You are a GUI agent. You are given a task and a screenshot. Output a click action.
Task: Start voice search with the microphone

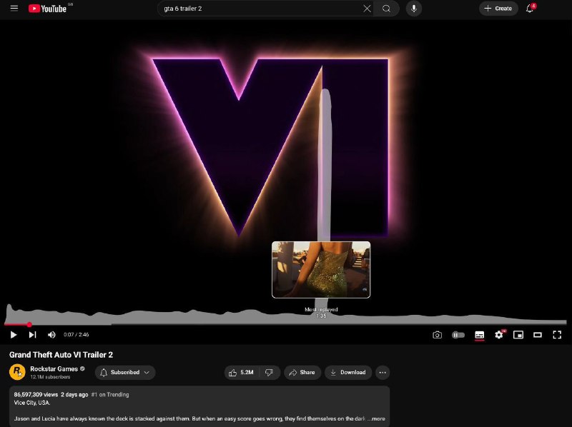click(x=414, y=9)
